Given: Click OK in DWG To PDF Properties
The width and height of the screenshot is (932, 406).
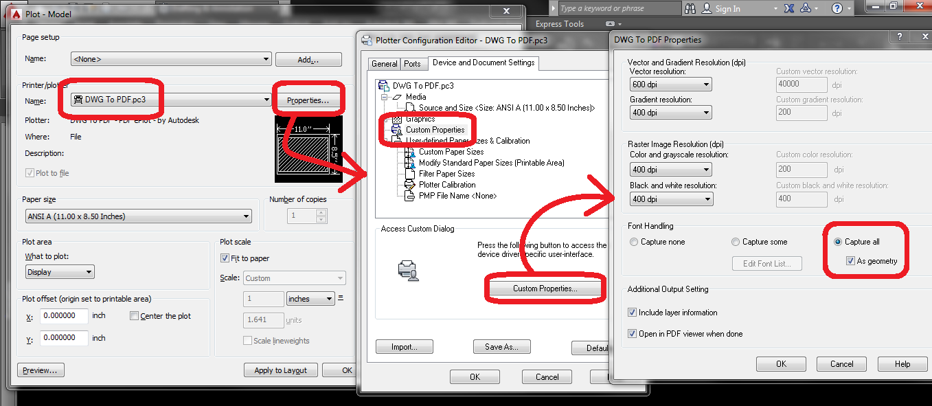Looking at the screenshot, I should (781, 364).
